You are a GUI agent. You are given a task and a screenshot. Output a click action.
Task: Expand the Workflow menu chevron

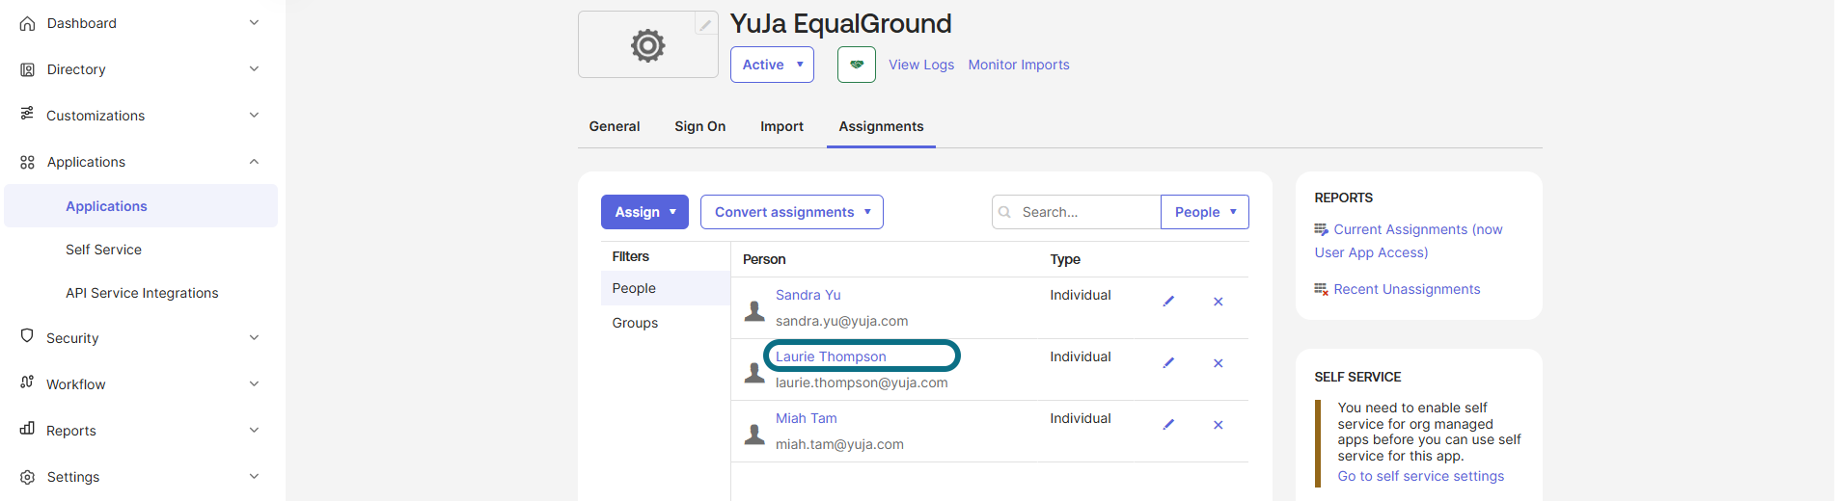click(x=254, y=384)
